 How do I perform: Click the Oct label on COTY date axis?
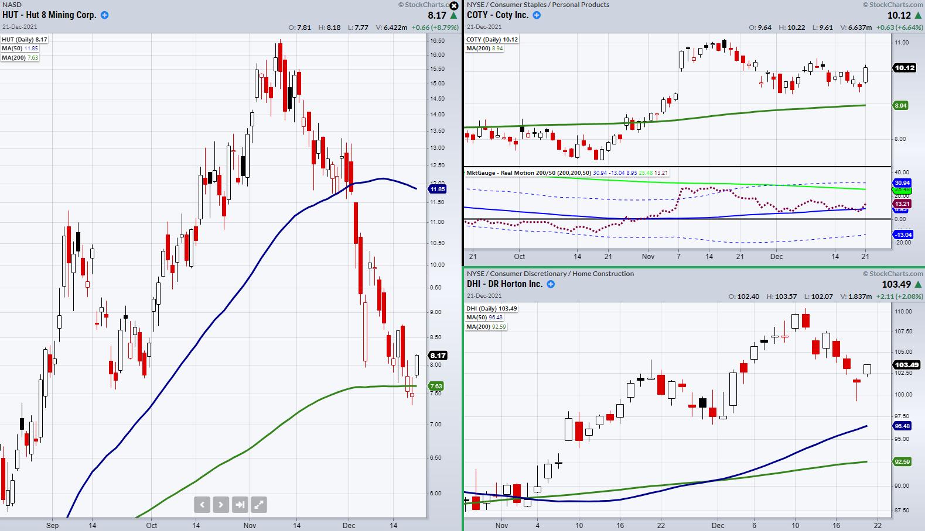519,256
